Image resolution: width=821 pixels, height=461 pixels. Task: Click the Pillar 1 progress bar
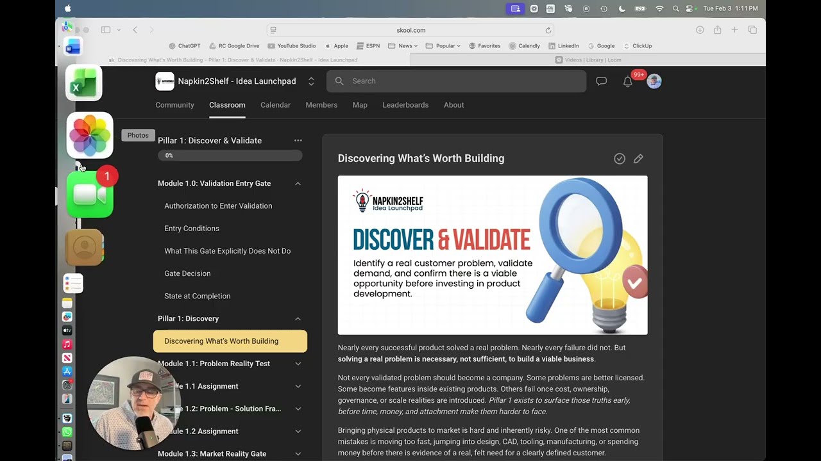[230, 156]
